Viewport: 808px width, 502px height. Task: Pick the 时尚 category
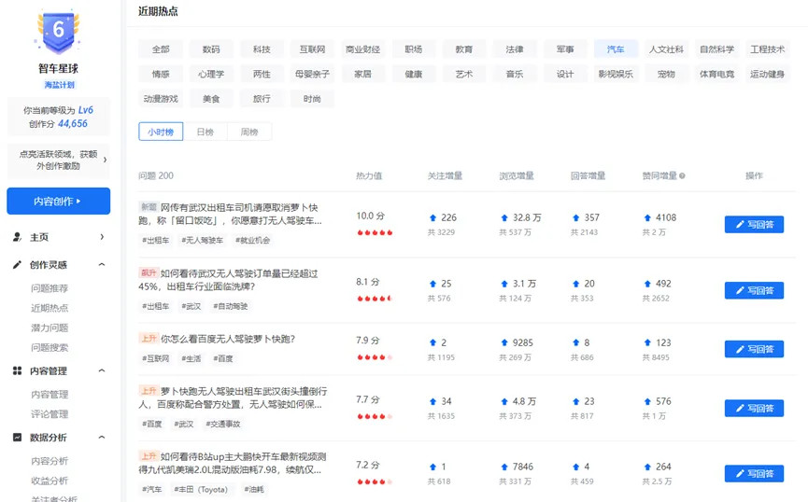tap(312, 99)
